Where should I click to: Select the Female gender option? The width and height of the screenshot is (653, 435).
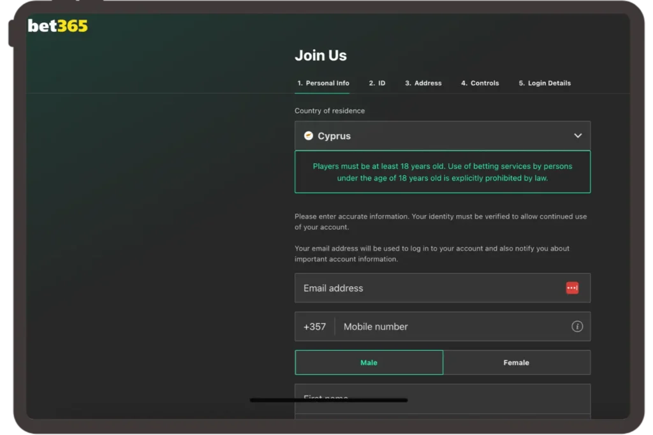(517, 362)
